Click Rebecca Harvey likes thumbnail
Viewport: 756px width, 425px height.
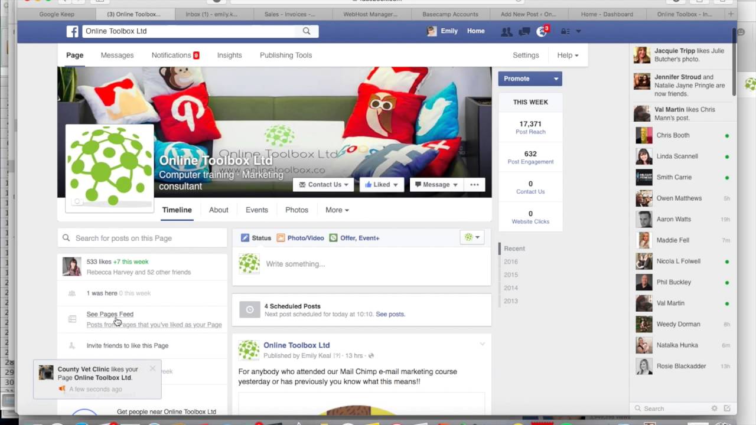point(72,267)
